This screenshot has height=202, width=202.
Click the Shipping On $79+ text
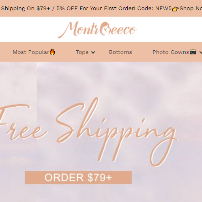pos(26,9)
